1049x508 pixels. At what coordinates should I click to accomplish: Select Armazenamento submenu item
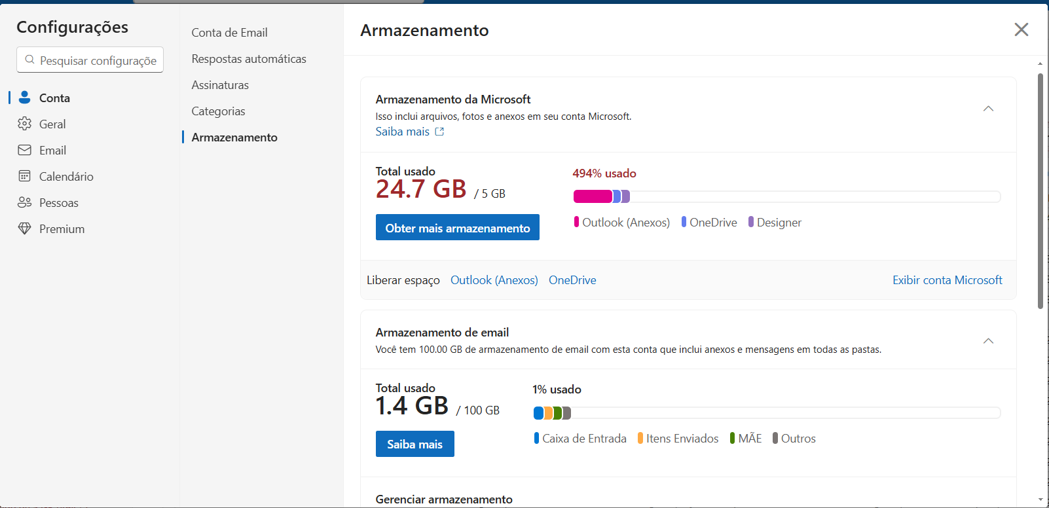tap(234, 137)
